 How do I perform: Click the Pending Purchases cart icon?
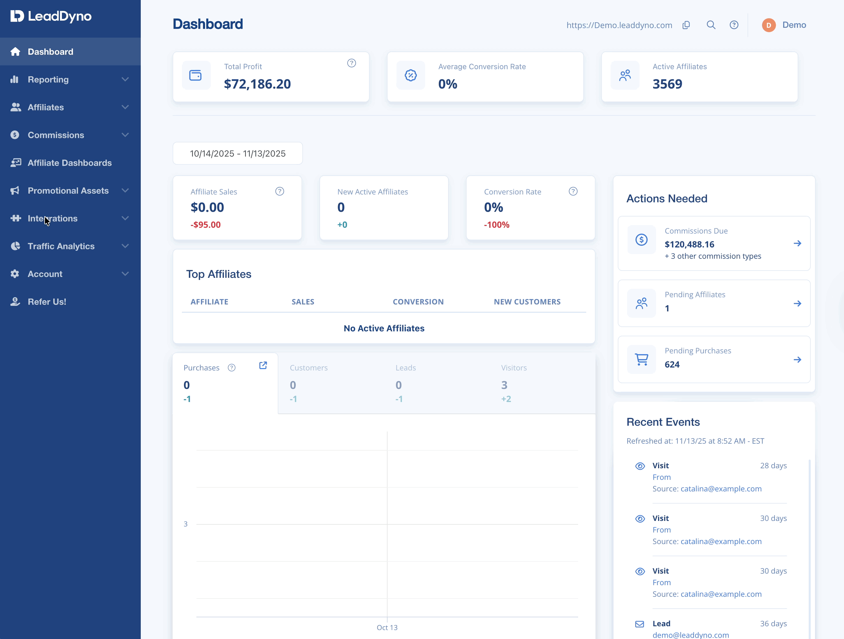tap(641, 359)
